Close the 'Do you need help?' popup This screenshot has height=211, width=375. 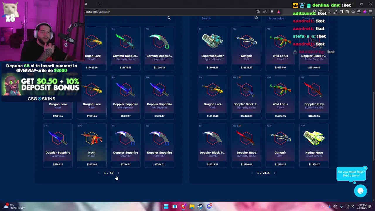tap(365, 168)
